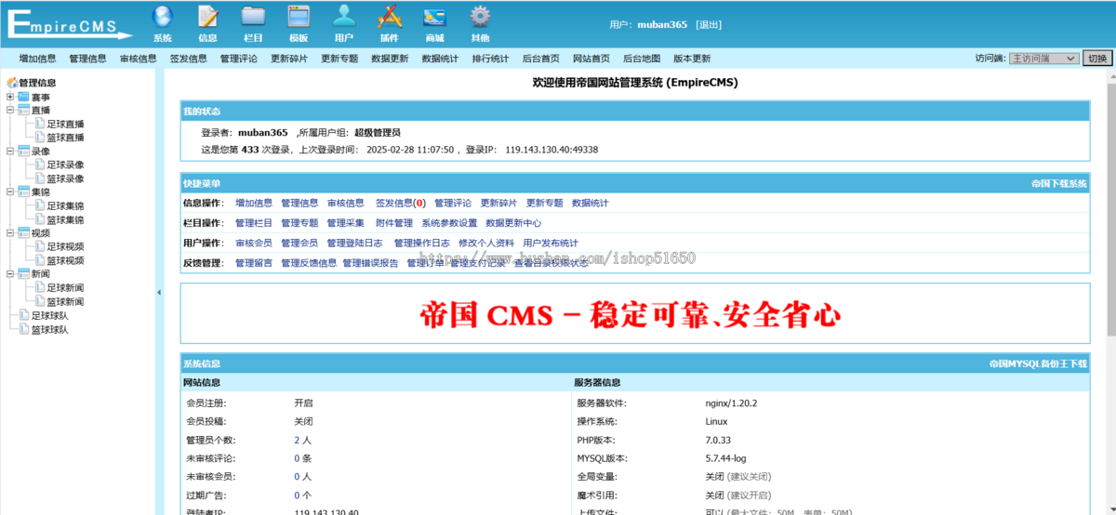This screenshot has height=515, width=1116.
Task: Open the 系统 globe icon
Action: pyautogui.click(x=162, y=17)
